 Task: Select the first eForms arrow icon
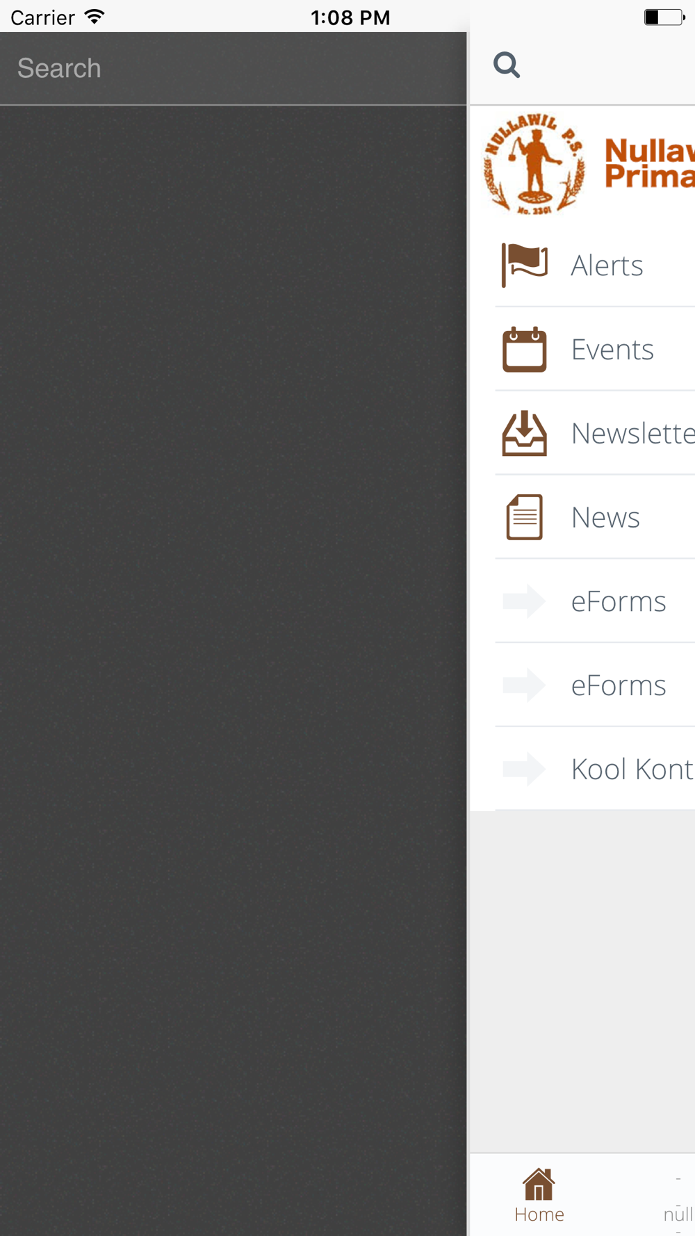524,601
